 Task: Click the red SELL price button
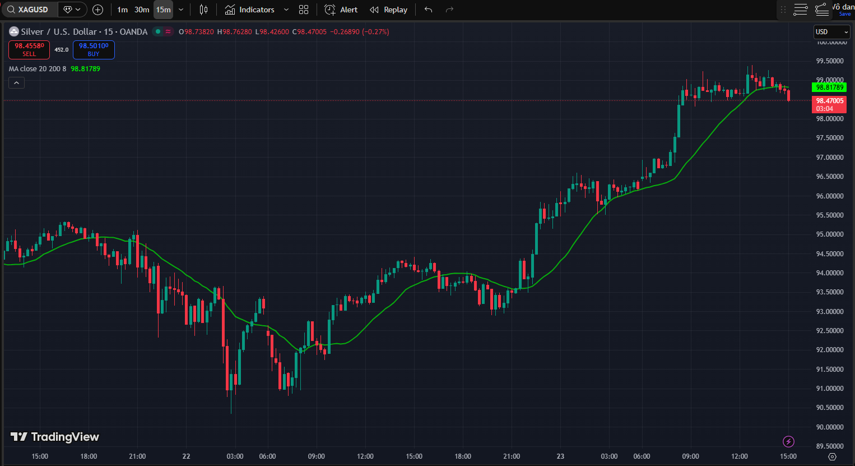pyautogui.click(x=29, y=50)
